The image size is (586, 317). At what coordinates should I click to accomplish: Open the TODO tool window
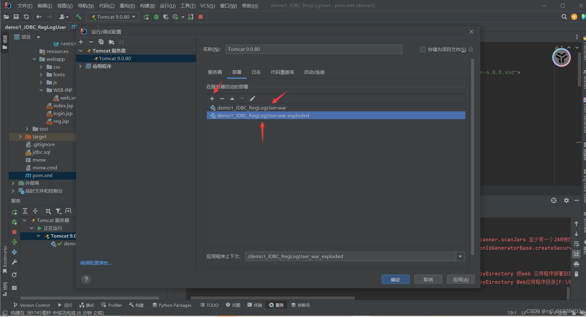point(210,305)
